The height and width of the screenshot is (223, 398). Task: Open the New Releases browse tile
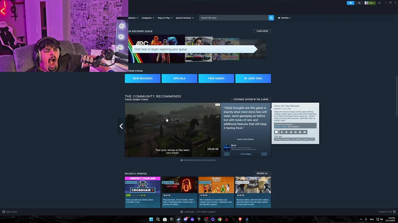pos(142,78)
